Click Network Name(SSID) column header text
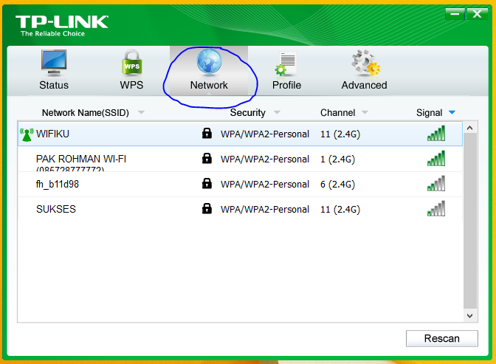496x364 pixels. click(x=86, y=113)
